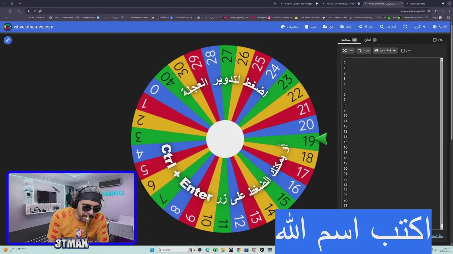This screenshot has width=453, height=254.
Task: Click the red wheel segment numbered 25
Action: click(x=259, y=64)
